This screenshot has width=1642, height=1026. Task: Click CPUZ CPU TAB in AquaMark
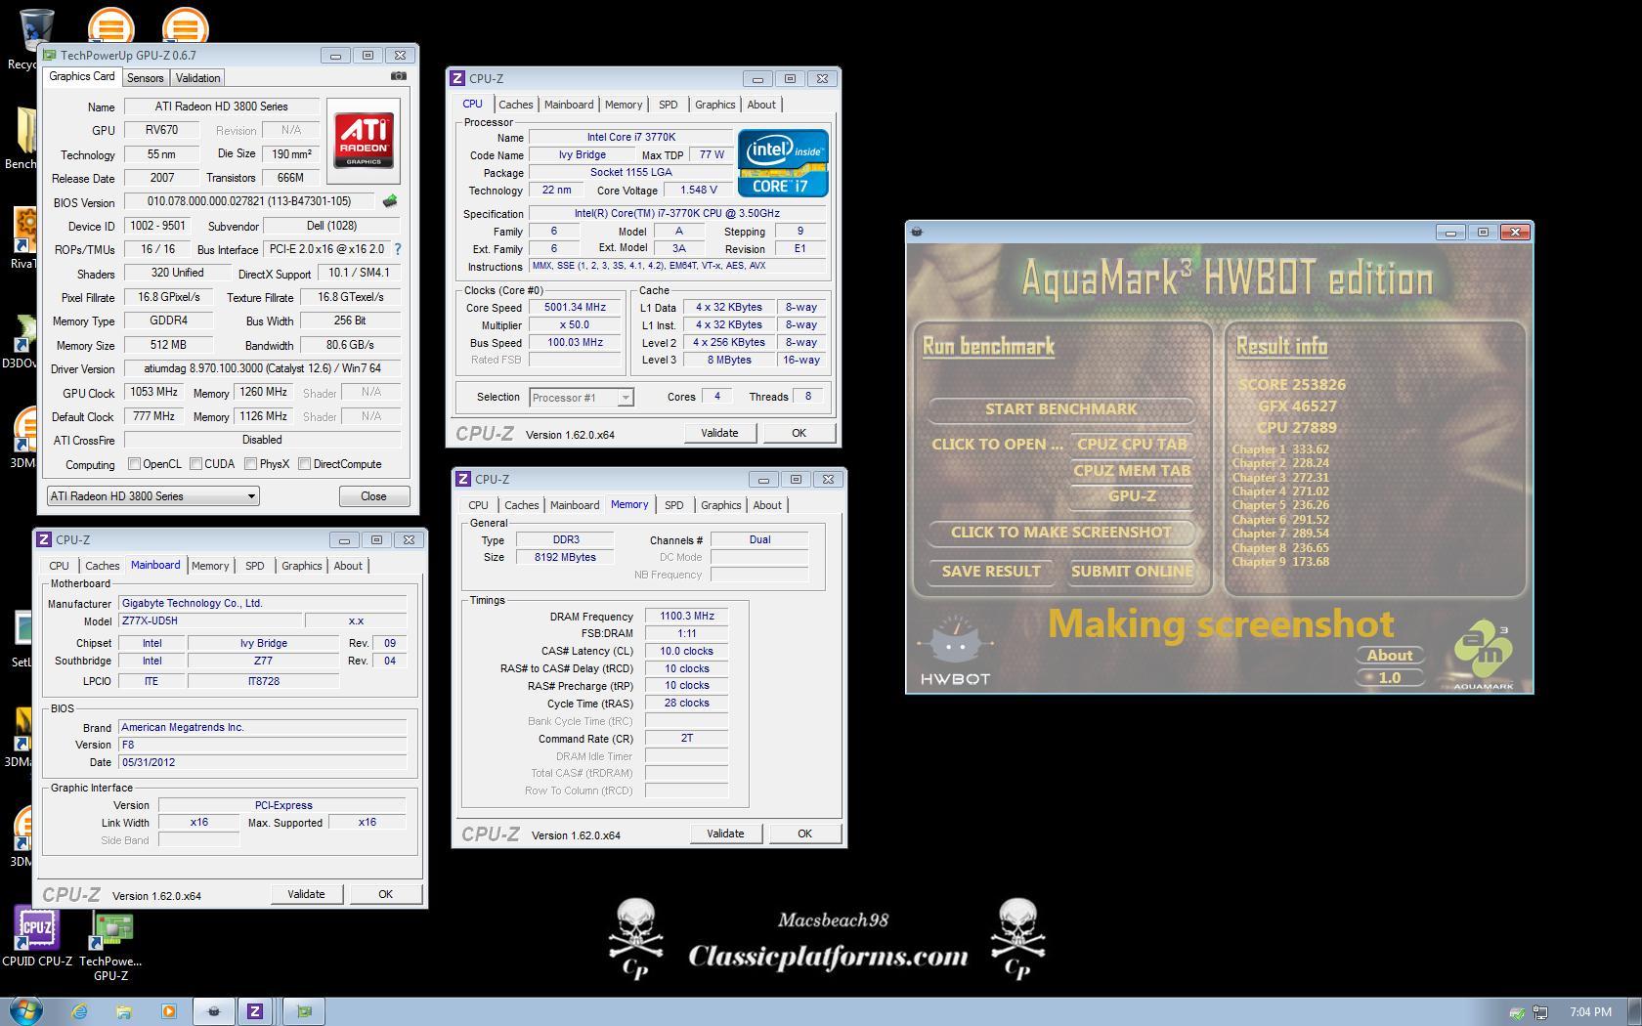click(1132, 445)
